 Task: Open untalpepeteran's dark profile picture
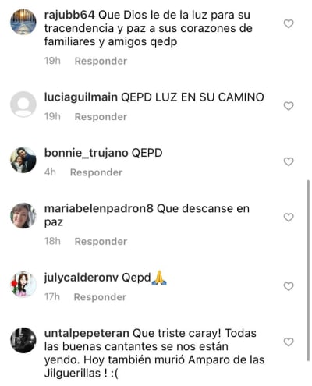pyautogui.click(x=23, y=340)
